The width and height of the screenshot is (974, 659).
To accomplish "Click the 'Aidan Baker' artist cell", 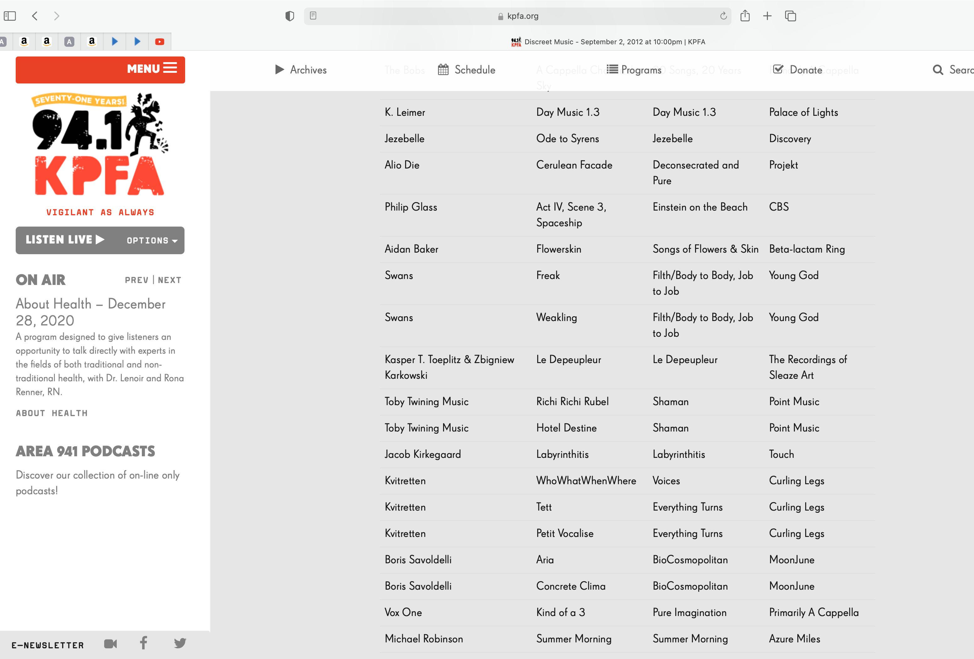I will tap(412, 249).
